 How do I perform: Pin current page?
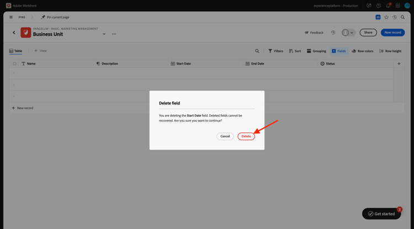coord(55,17)
